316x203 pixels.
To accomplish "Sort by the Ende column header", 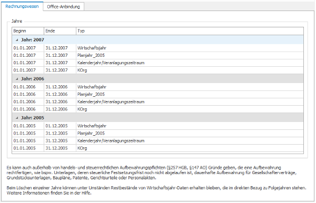I will 60,31.
